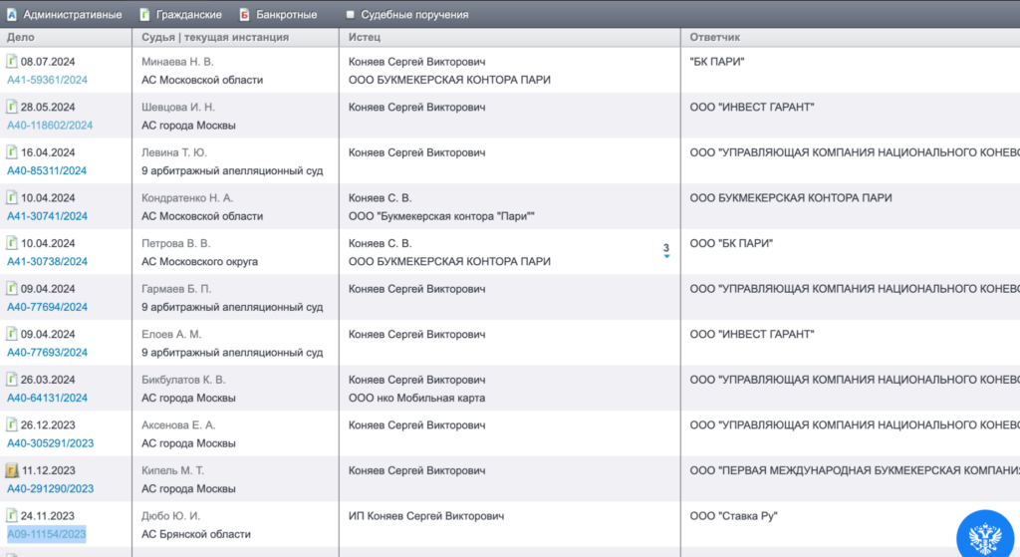Click the Гражданские 'Г' icon
Screen dimensions: 1020x557
click(x=144, y=14)
